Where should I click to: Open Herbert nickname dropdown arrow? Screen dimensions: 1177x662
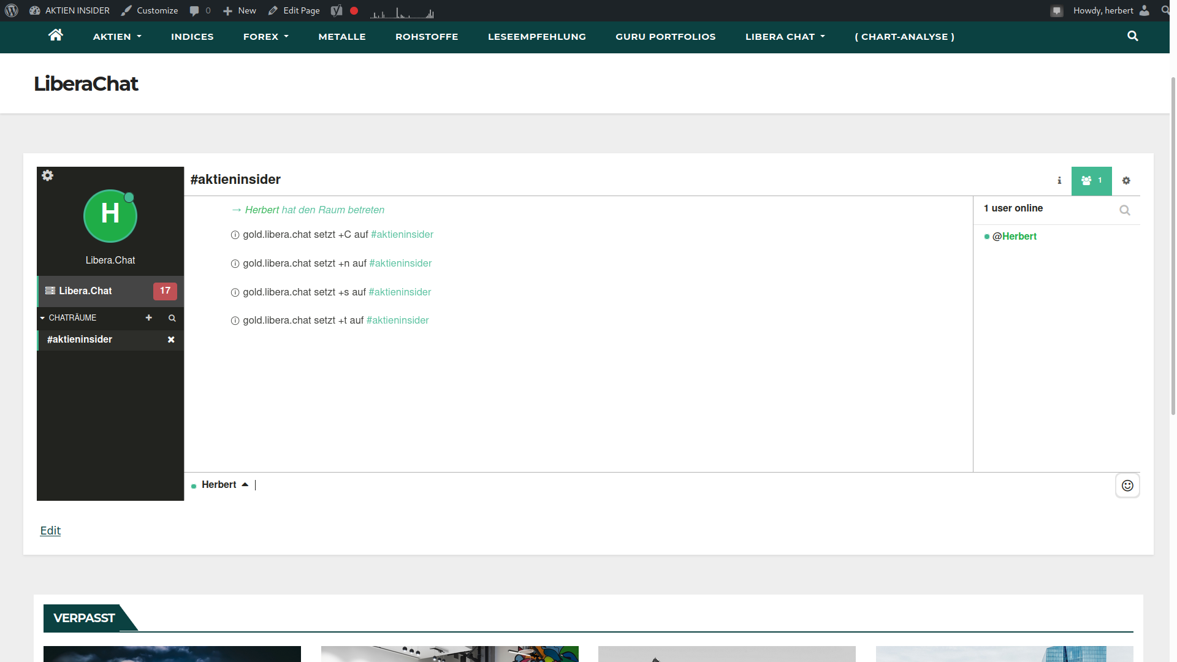[x=245, y=484]
